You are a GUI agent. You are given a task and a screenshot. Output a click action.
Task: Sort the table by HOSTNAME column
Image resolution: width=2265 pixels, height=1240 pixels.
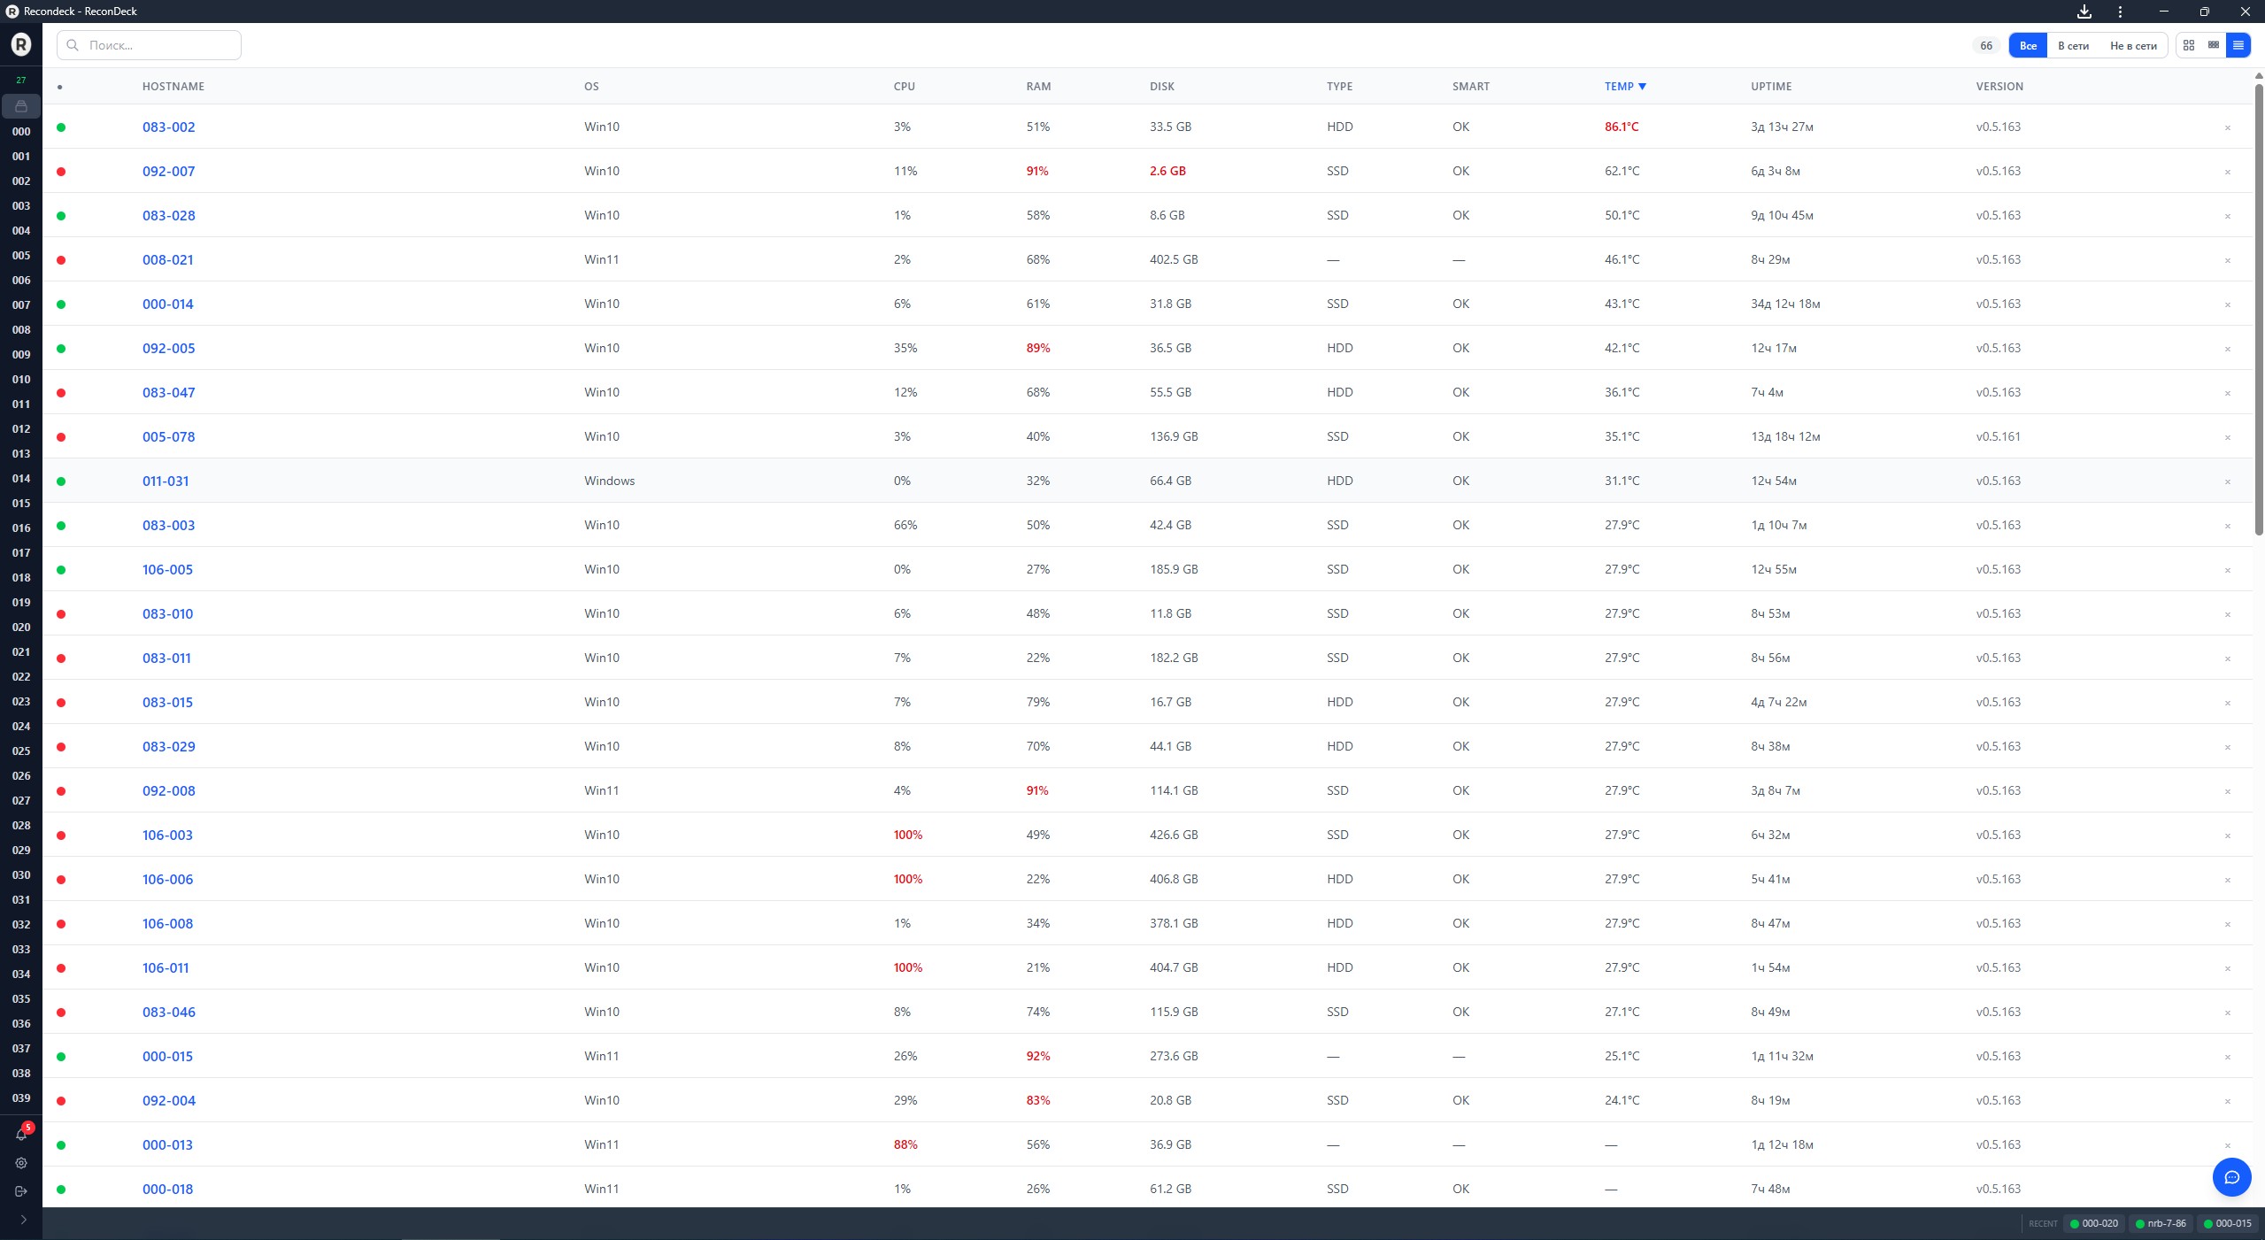(x=172, y=86)
